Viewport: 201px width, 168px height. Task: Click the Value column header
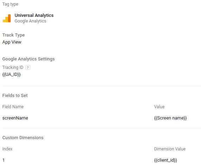click(159, 107)
